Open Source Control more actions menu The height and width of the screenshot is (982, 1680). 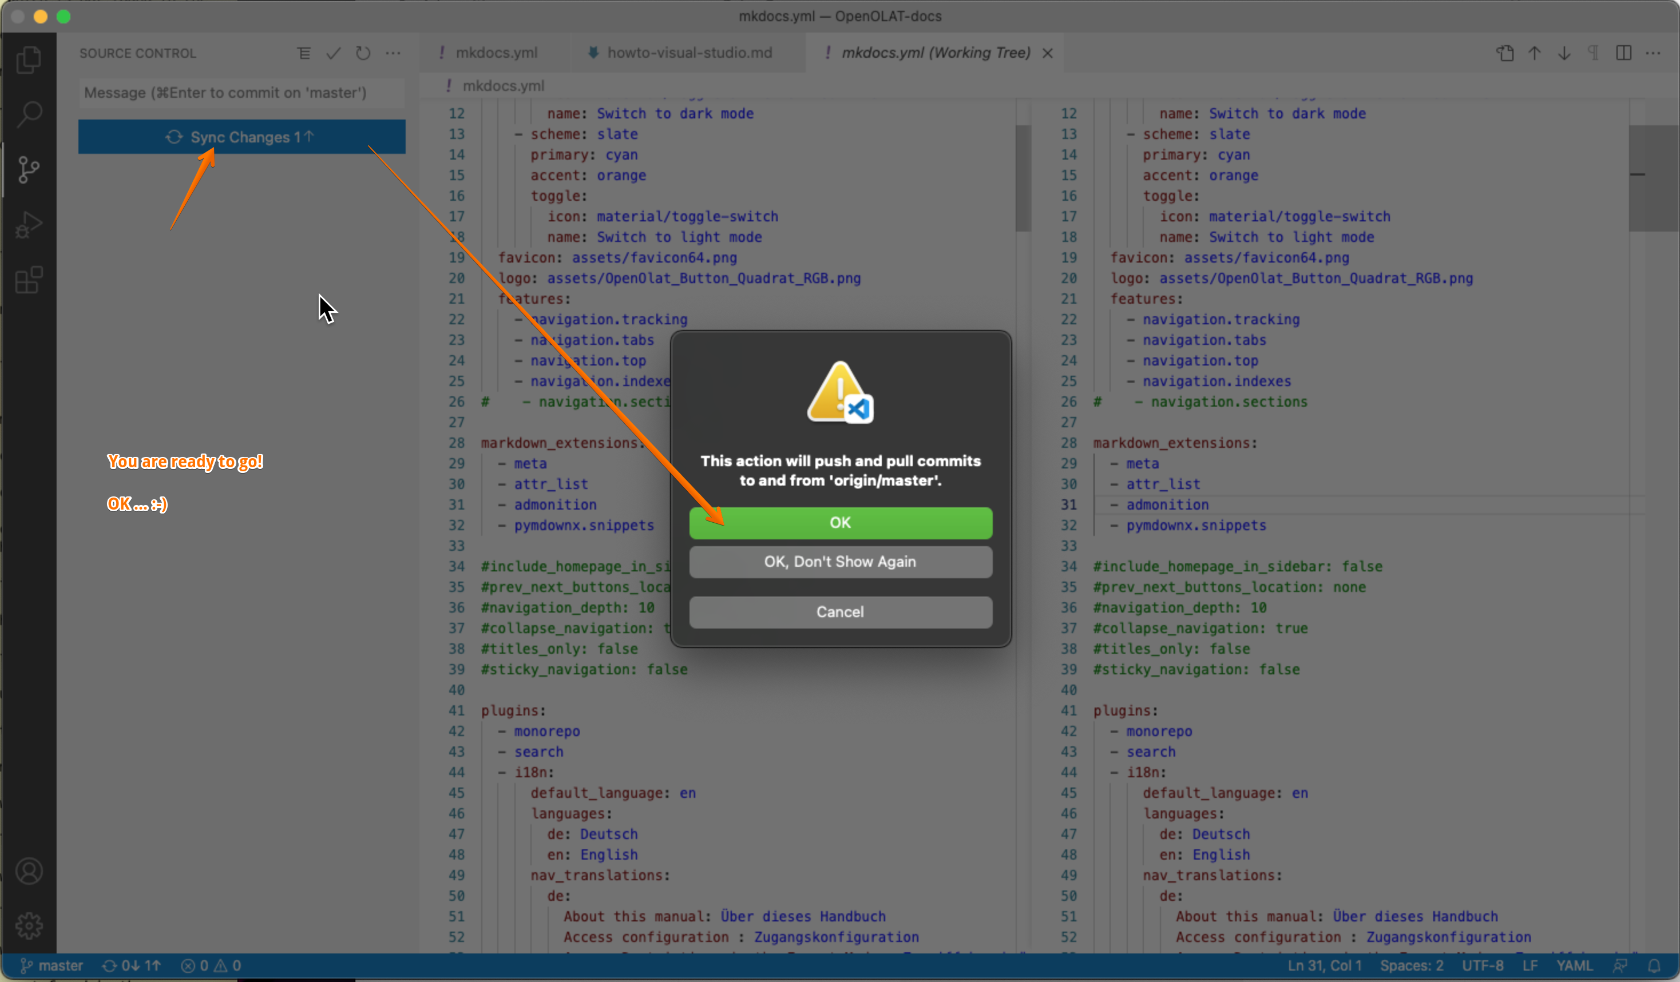(393, 53)
